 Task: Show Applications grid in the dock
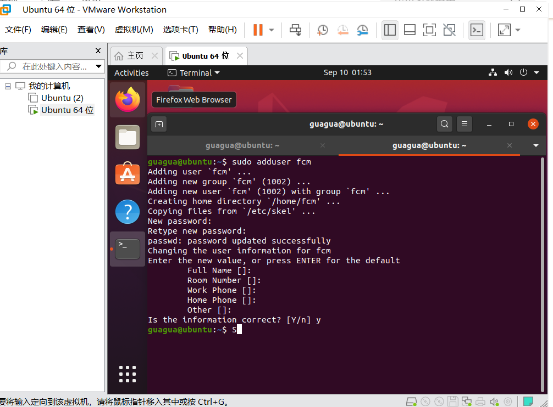point(128,374)
